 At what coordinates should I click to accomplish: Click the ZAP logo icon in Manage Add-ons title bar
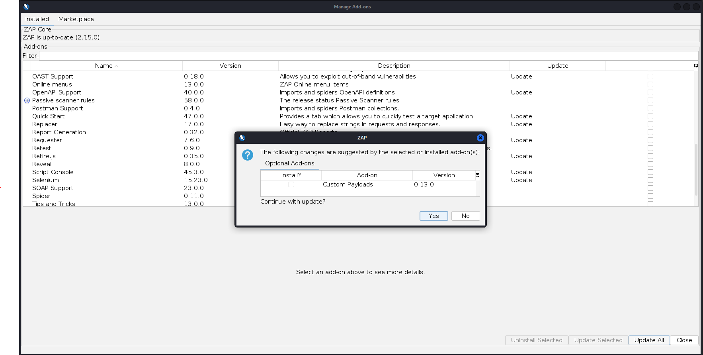click(26, 6)
